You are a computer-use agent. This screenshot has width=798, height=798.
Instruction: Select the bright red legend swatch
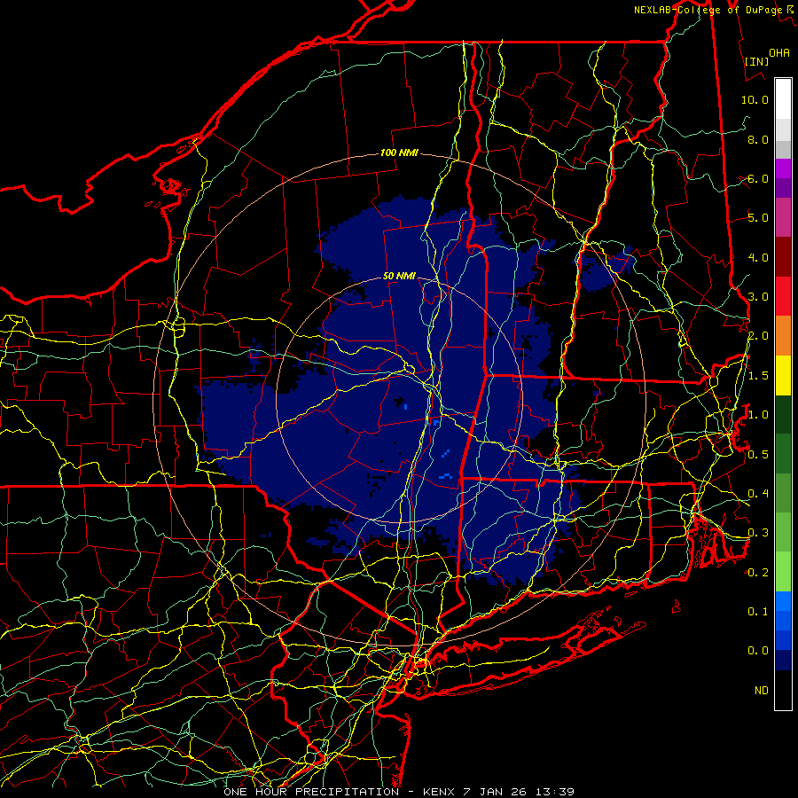[783, 296]
